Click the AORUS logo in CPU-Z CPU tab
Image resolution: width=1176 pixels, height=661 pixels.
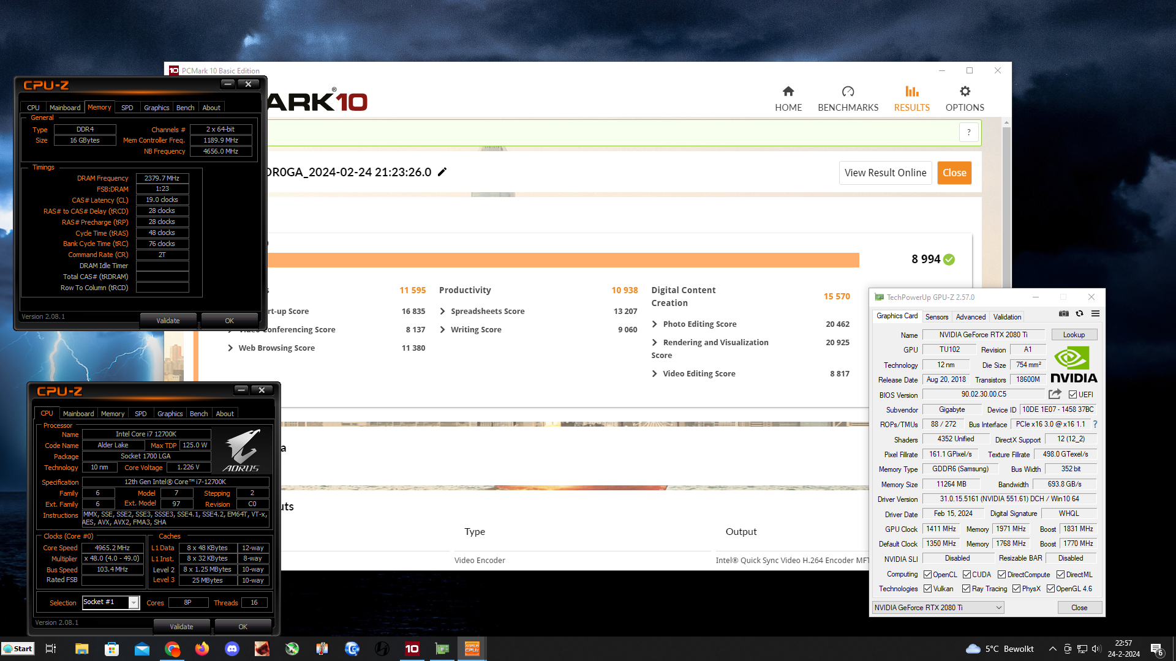(x=241, y=450)
